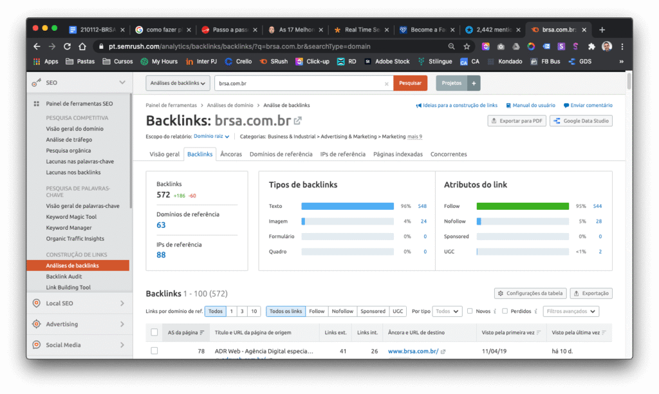Click the Exportar para PDF button
659x394 pixels.
(517, 121)
